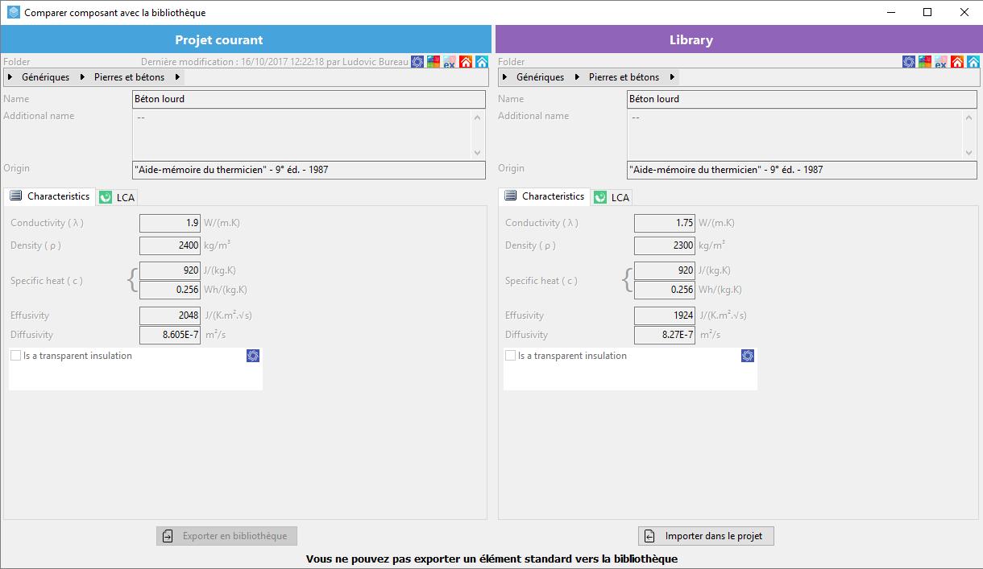Click the 'ex' icon in Projet courant header
This screenshot has height=569, width=983.
click(x=450, y=61)
